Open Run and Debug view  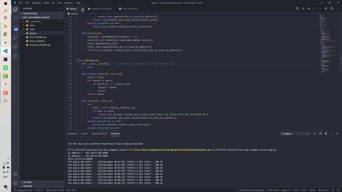pos(15,37)
